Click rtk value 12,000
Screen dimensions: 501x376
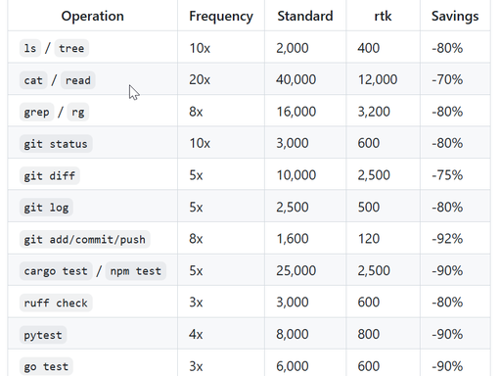[x=378, y=79]
